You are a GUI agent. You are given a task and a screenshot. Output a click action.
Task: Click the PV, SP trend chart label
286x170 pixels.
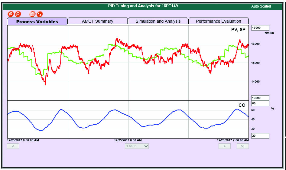point(238,29)
